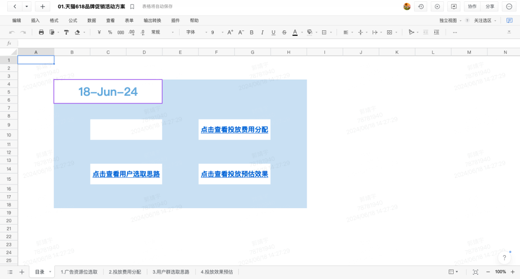Click the help question mark bubble
Viewport: 520px width, 279px height.
504,258
